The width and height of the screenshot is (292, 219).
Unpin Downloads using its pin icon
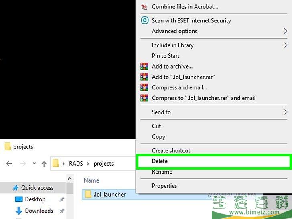click(x=62, y=211)
